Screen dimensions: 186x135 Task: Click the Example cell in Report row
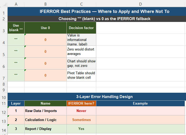click(x=140, y=129)
